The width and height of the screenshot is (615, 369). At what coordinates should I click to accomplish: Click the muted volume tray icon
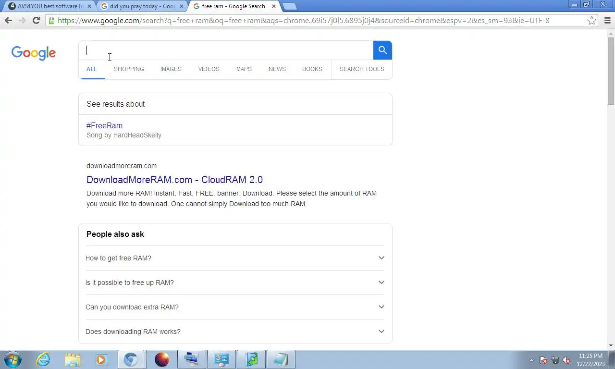tap(566, 360)
